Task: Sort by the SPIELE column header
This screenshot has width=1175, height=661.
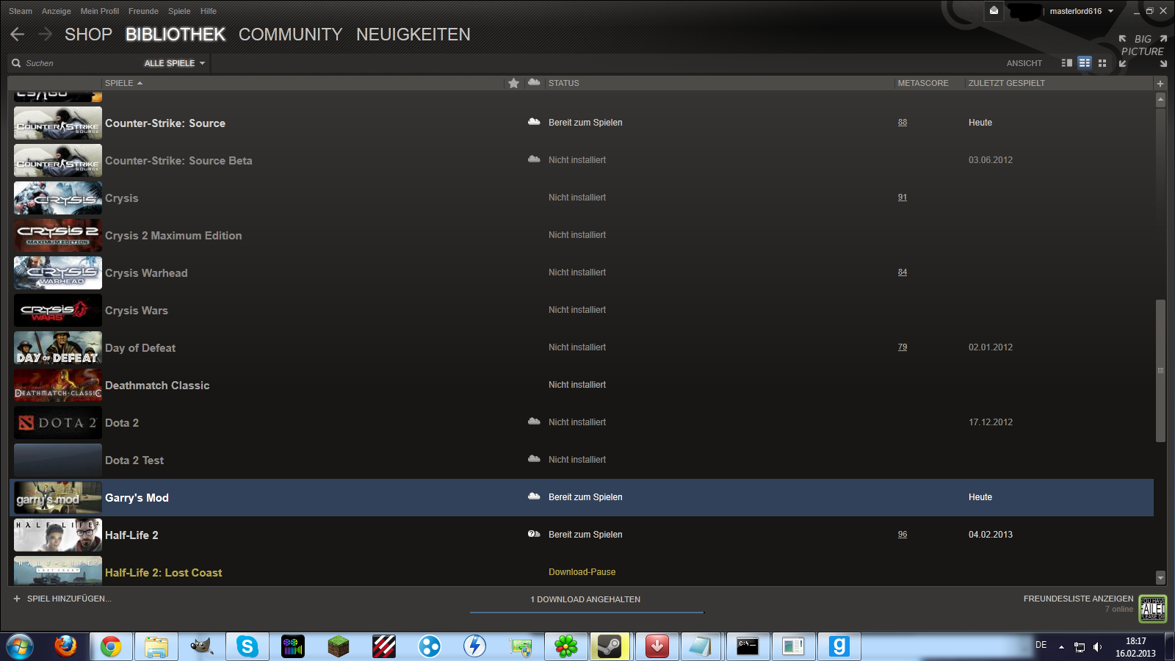Action: (120, 83)
